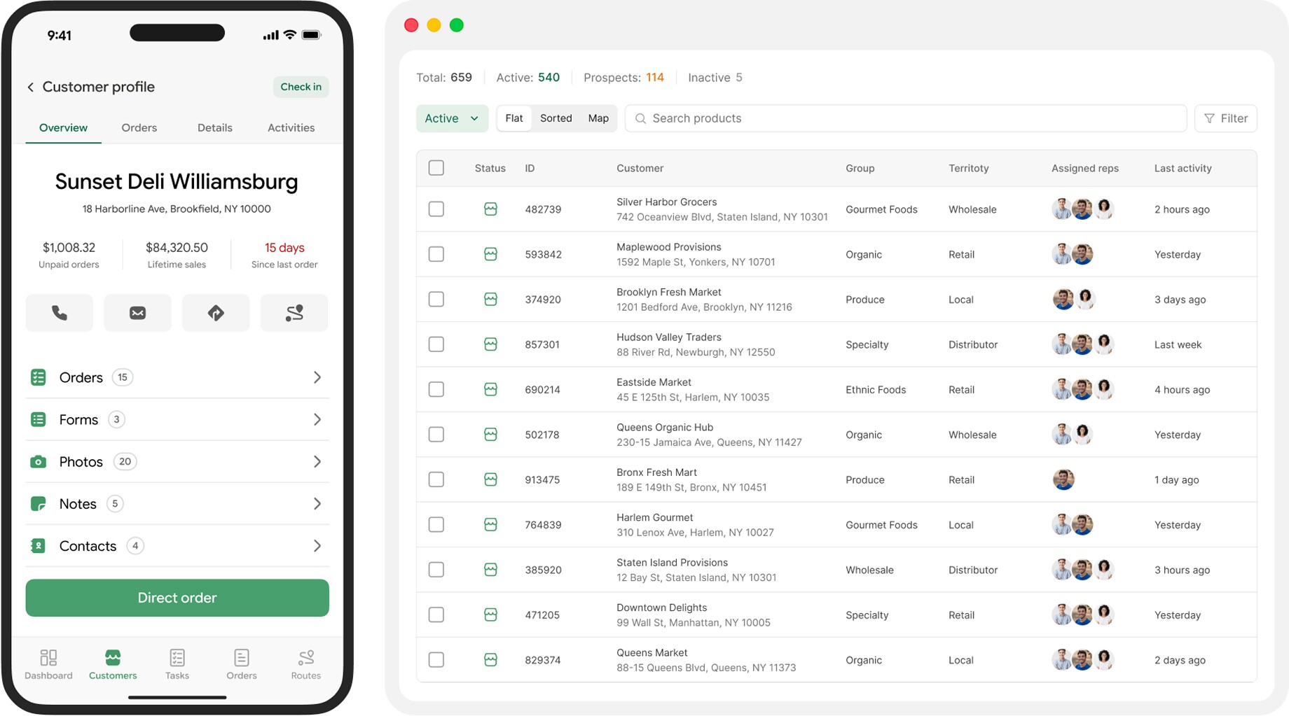Click customer ID 385920
This screenshot has width=1289, height=716.
pyautogui.click(x=544, y=570)
